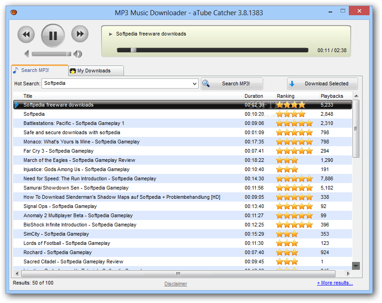Select 'Safe and secure downloads with softpedia'
Screen dimensions: 382x303
pos(183,133)
